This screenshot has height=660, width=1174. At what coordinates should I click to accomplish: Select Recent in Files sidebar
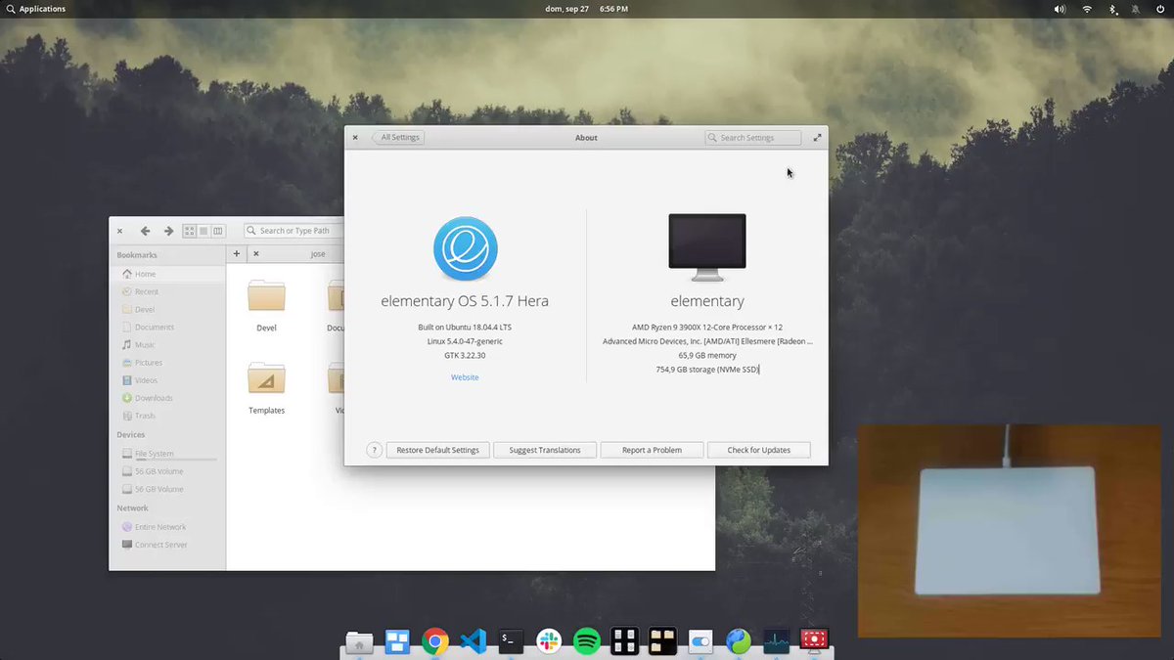tap(167, 291)
